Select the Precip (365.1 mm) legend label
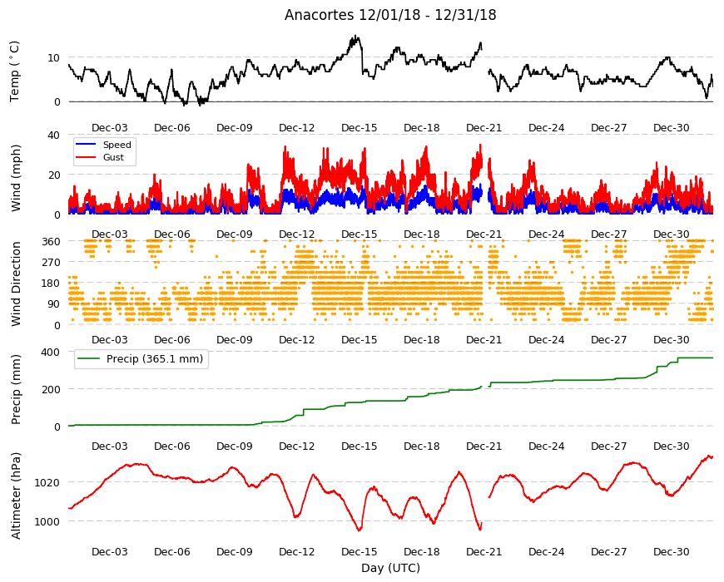 coord(155,359)
